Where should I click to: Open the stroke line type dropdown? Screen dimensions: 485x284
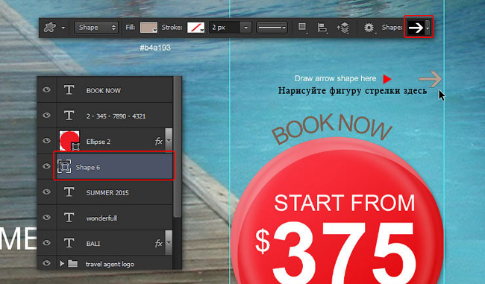tap(272, 28)
